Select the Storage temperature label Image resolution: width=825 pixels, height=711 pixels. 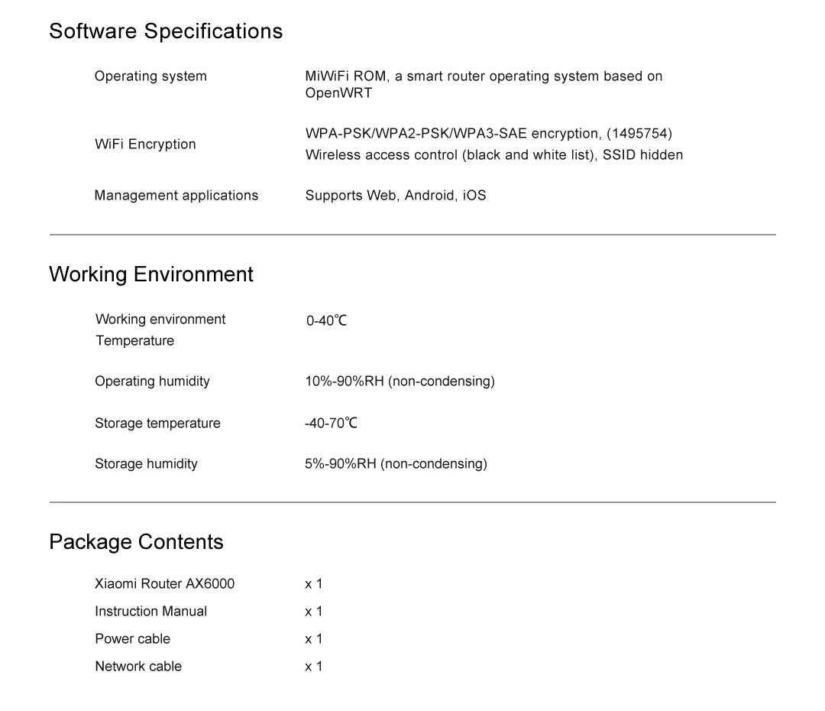157,423
